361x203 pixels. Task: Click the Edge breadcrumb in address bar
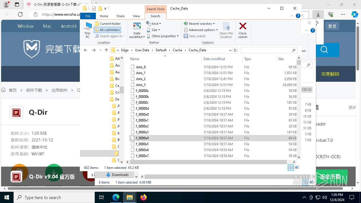pos(125,50)
